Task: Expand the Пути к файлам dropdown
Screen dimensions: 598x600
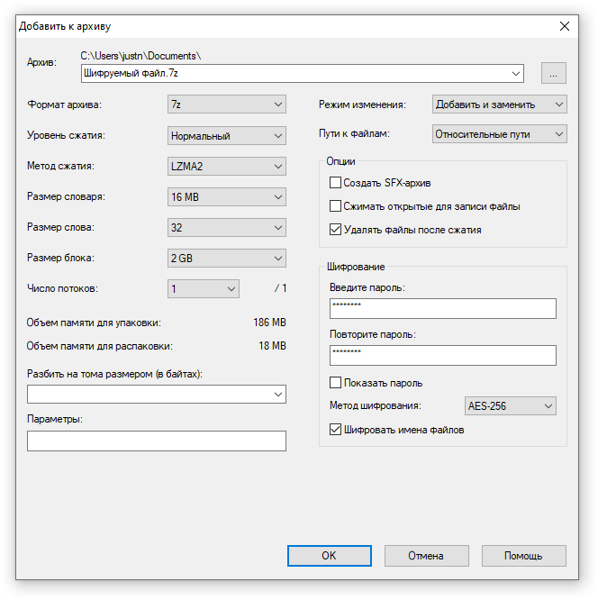Action: point(499,134)
